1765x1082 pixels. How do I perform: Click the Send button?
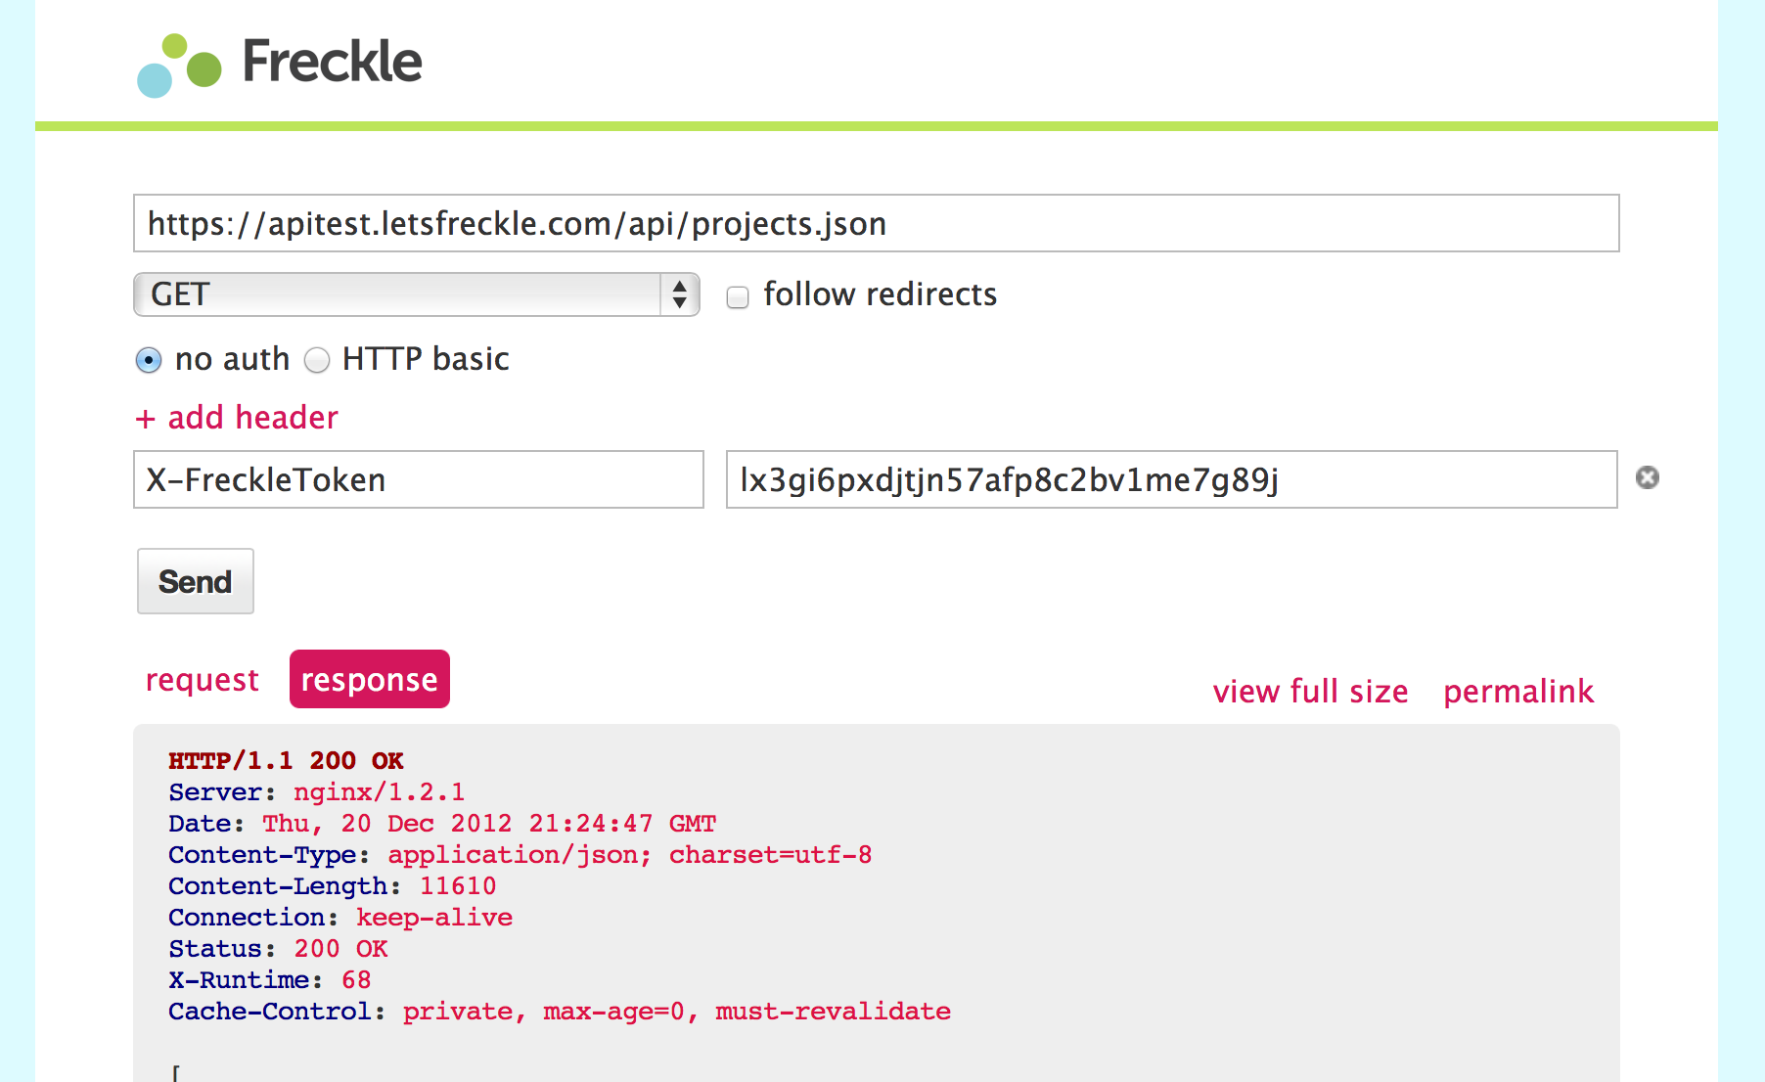[x=196, y=581]
